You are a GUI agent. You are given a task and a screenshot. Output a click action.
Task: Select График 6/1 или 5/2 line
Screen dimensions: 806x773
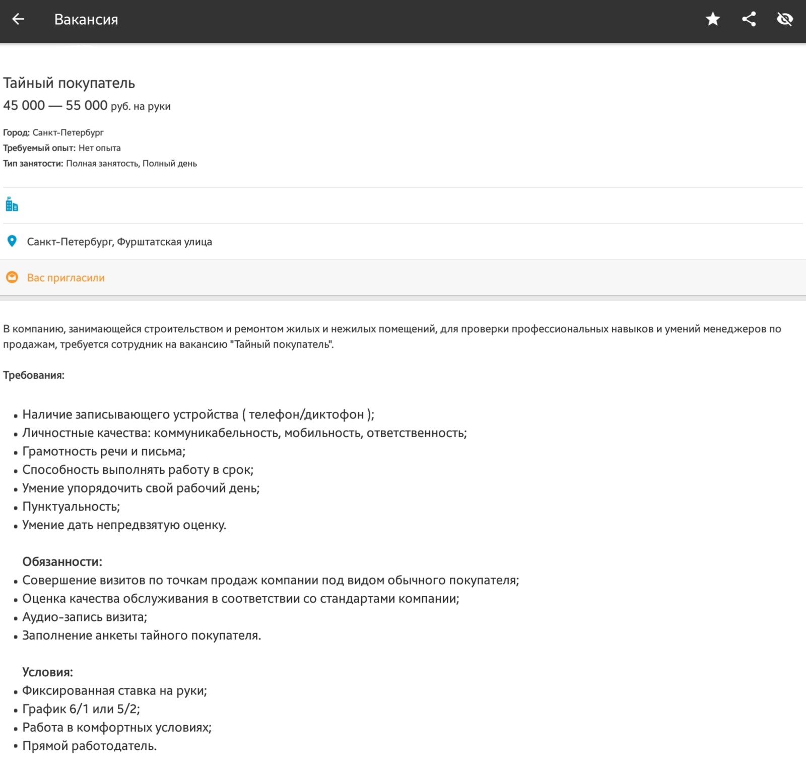(x=81, y=709)
